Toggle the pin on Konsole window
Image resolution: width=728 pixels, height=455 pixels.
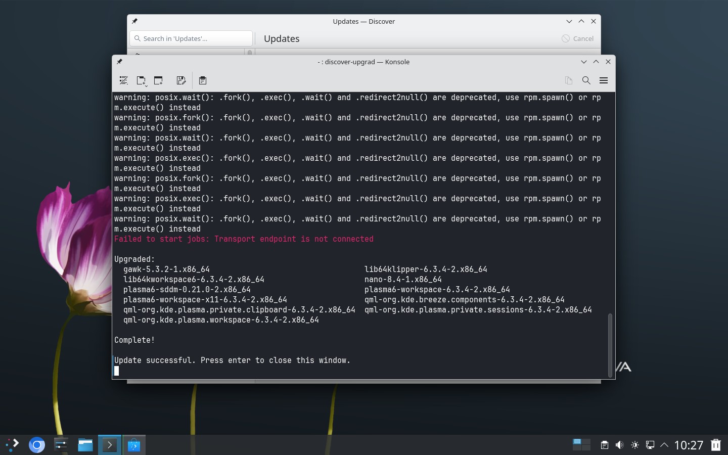pos(120,62)
